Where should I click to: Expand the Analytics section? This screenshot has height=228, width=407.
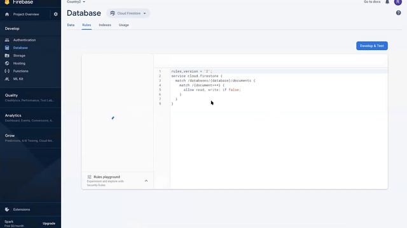[x=31, y=118]
